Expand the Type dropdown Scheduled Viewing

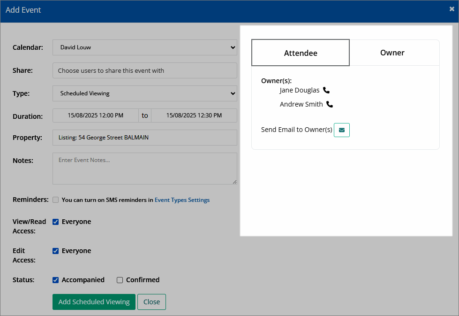(145, 93)
